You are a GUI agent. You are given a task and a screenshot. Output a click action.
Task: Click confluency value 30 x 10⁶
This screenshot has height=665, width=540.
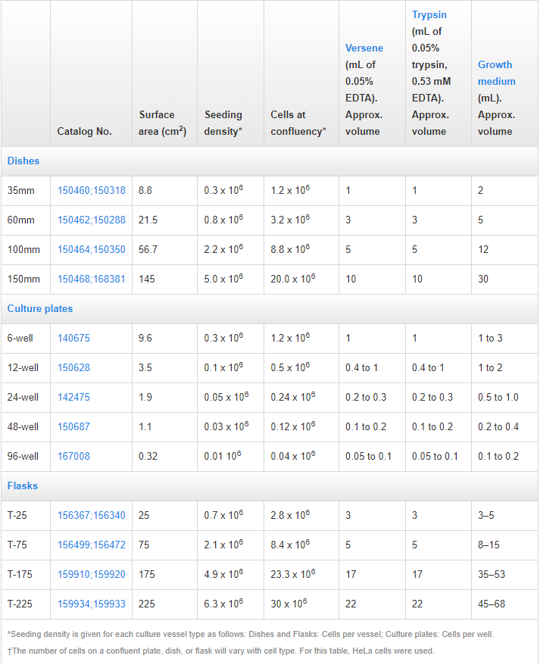[x=289, y=604]
